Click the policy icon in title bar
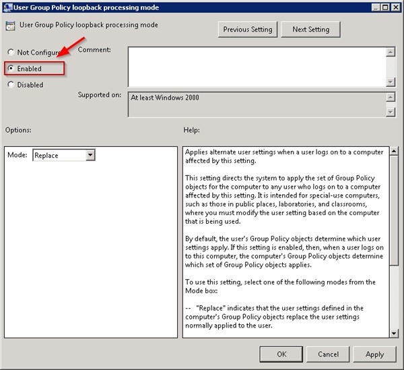The height and width of the screenshot is (370, 404). [x=7, y=7]
